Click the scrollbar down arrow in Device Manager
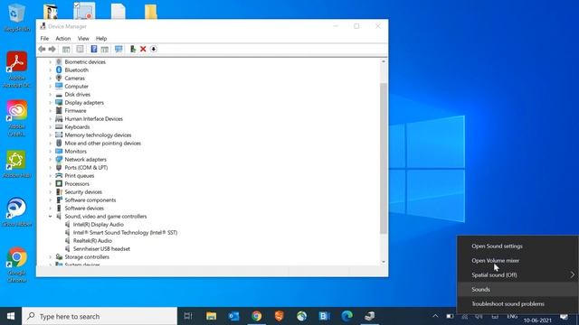 tap(384, 262)
